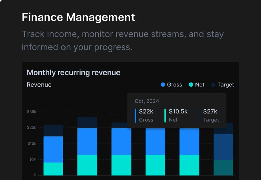261x180 pixels.
Task: Toggle the Net series label in the legend
Action: point(200,85)
